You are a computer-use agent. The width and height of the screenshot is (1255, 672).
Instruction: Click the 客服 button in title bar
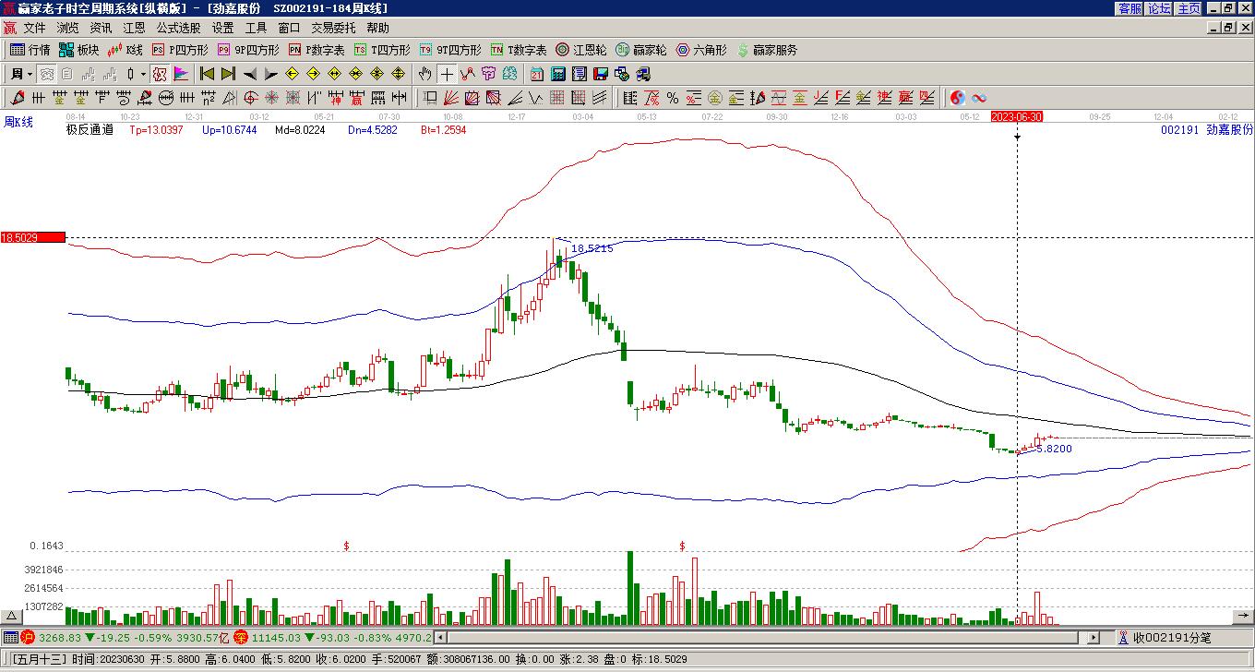1130,8
